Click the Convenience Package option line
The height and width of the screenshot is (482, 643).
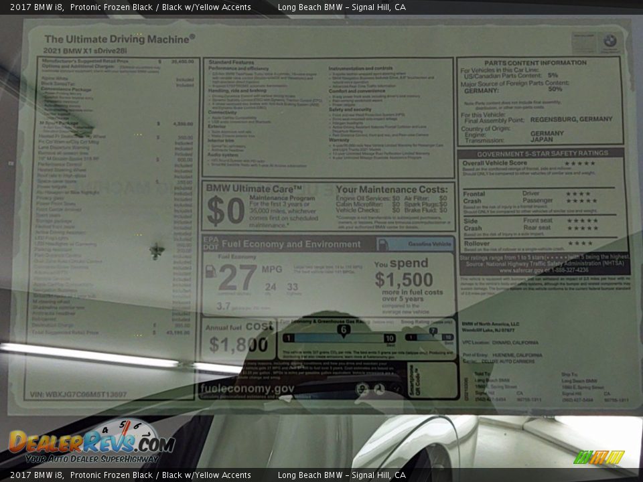[x=66, y=89]
